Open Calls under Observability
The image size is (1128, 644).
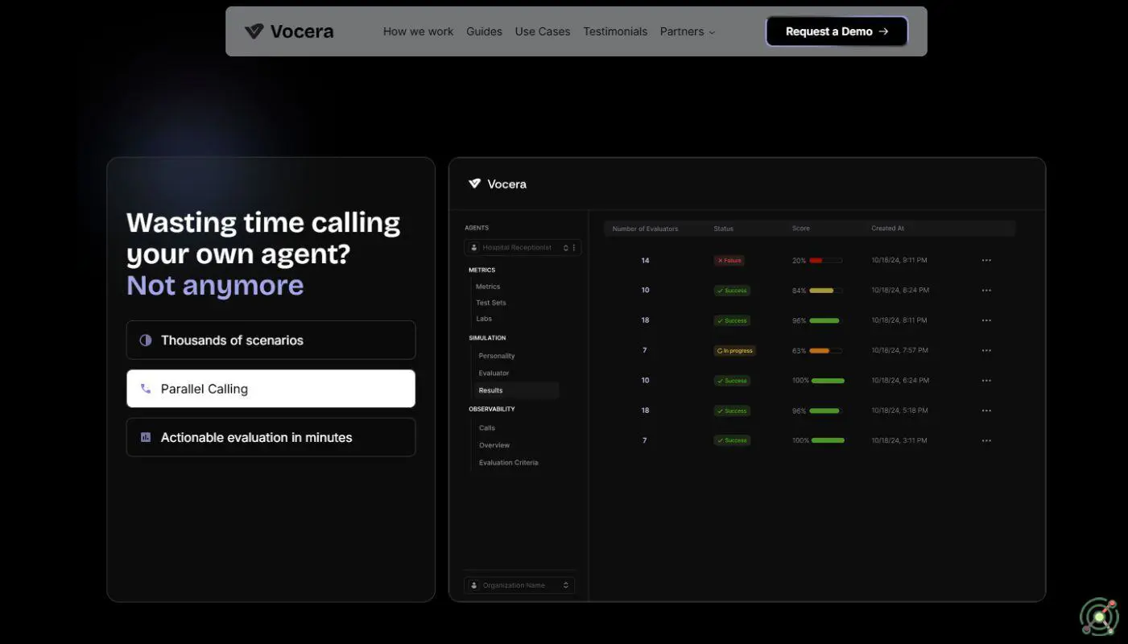[x=487, y=428]
